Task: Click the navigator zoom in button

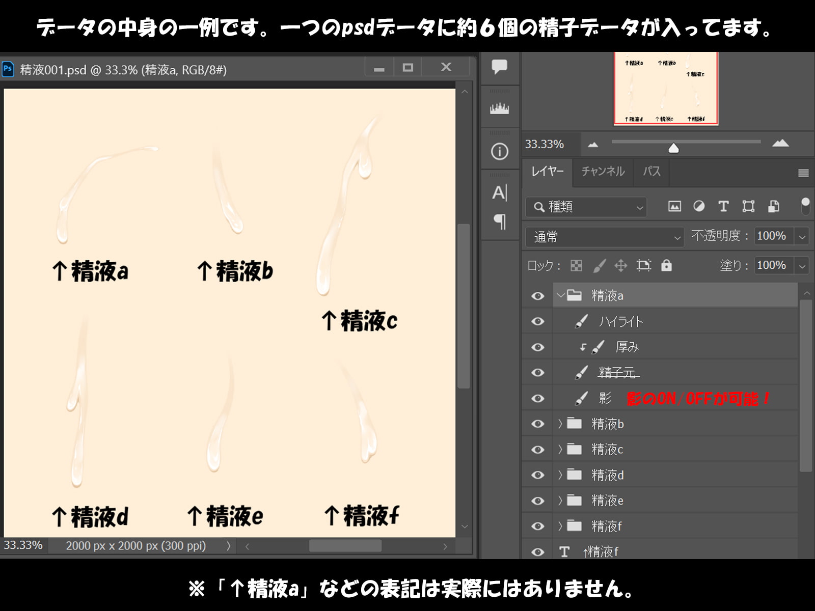Action: tap(780, 144)
